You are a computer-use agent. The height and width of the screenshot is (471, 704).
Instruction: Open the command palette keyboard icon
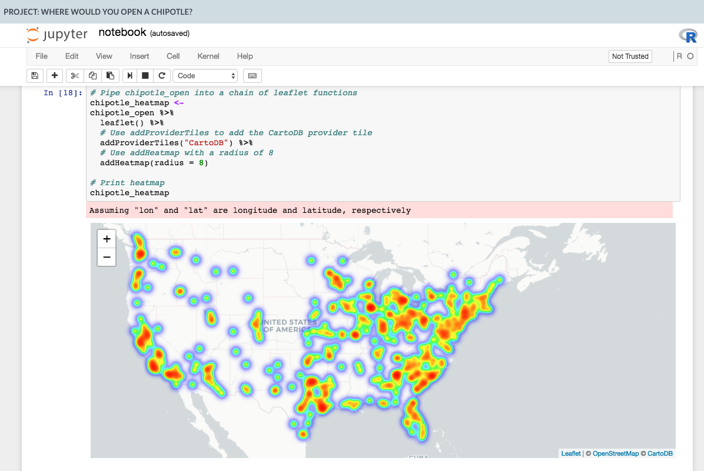pyautogui.click(x=253, y=76)
